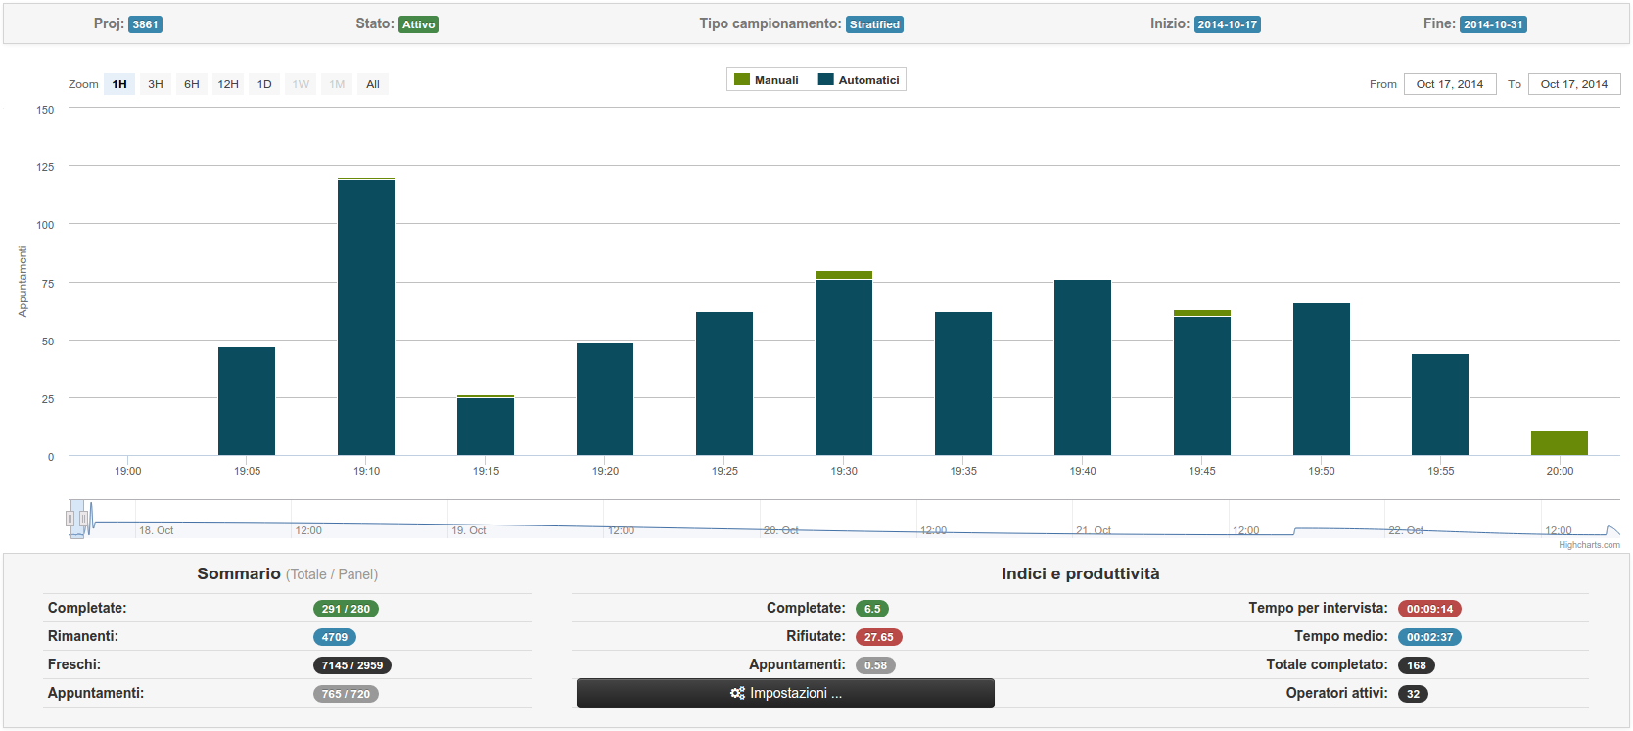1633x731 pixels.
Task: Set zoom range to 6H
Action: (192, 84)
